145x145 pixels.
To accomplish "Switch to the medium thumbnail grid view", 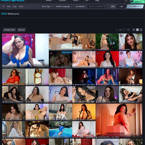I will coord(137,30).
